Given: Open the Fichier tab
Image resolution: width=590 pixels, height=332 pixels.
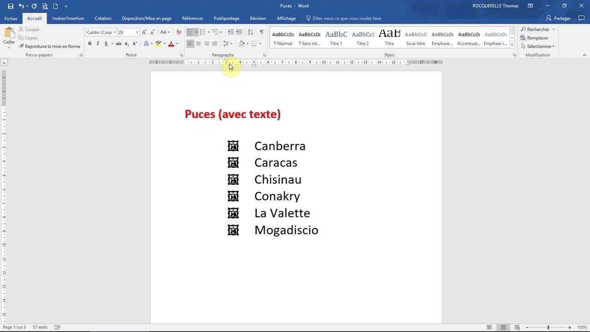Looking at the screenshot, I should 11,18.
